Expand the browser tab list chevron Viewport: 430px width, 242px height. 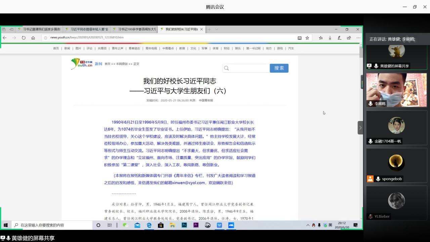click(217, 29)
